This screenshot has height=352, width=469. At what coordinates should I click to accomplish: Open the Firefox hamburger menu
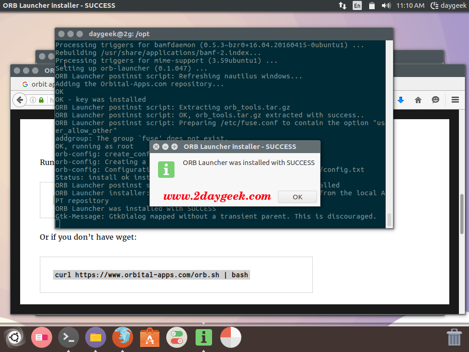tap(455, 100)
